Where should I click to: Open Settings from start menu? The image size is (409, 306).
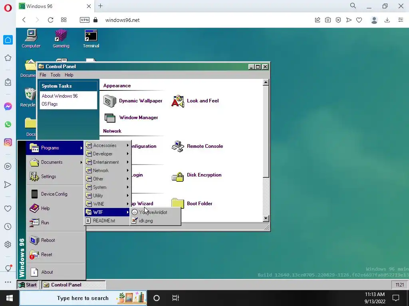tap(55, 177)
